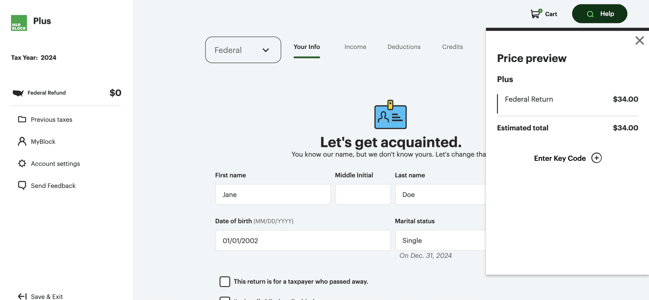Click the MyBlock person icon
Screen dimensions: 649x300
click(22, 142)
